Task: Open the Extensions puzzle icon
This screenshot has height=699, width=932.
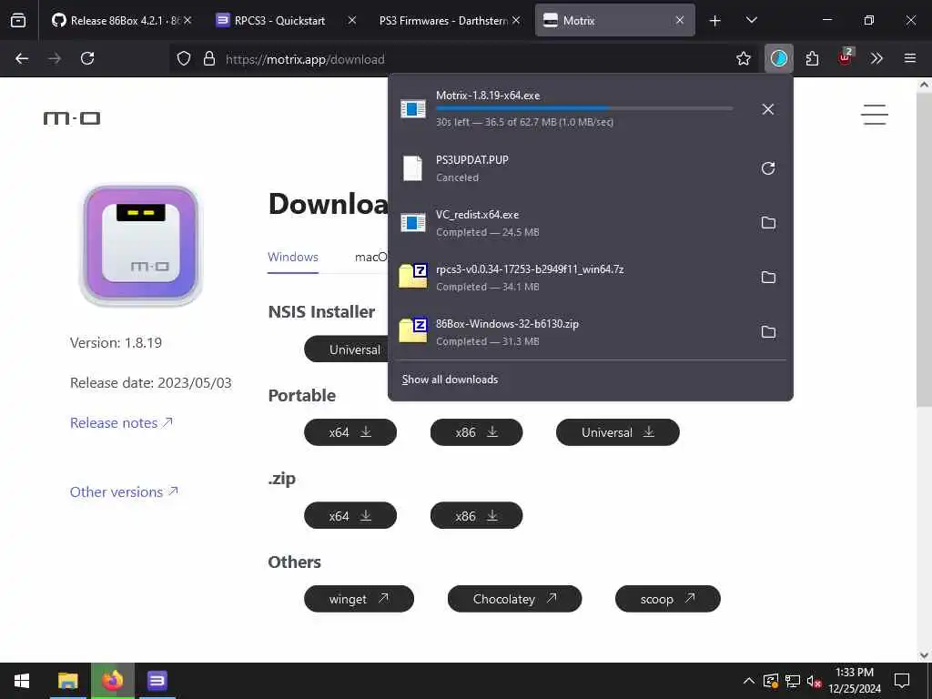Action: pyautogui.click(x=812, y=58)
